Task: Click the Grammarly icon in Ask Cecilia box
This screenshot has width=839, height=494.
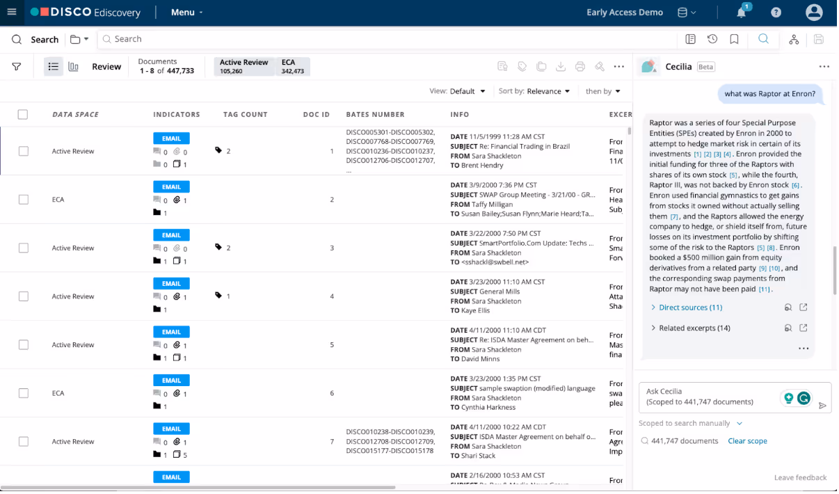Action: (x=804, y=398)
